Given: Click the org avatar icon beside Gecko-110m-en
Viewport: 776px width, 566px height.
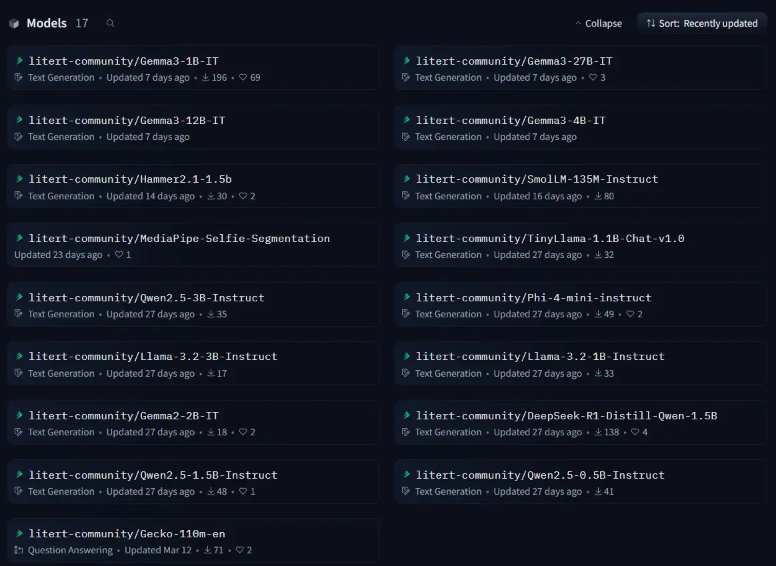Looking at the screenshot, I should click(x=19, y=534).
